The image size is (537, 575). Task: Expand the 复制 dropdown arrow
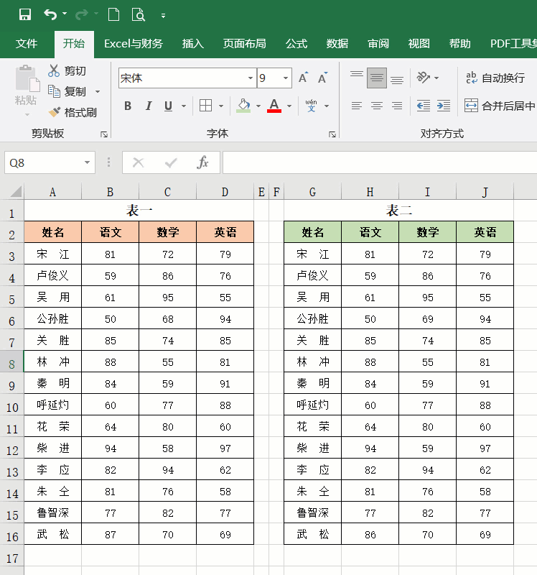pos(98,91)
